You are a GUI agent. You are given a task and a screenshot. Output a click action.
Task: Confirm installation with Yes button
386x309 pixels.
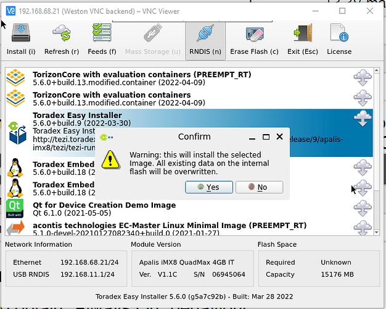pyautogui.click(x=209, y=187)
